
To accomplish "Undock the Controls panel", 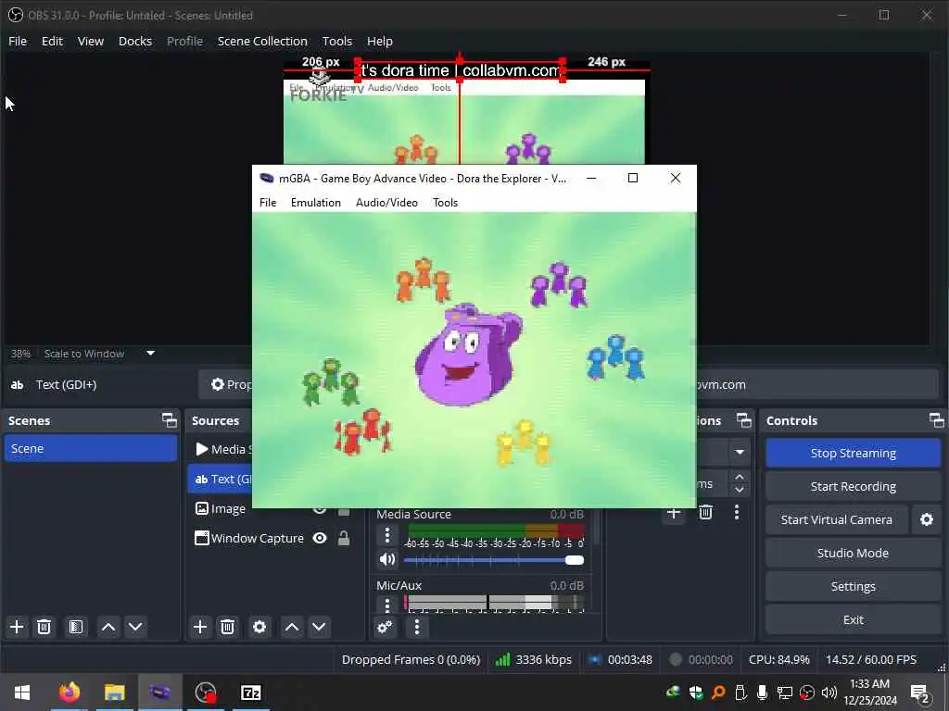I will click(936, 420).
